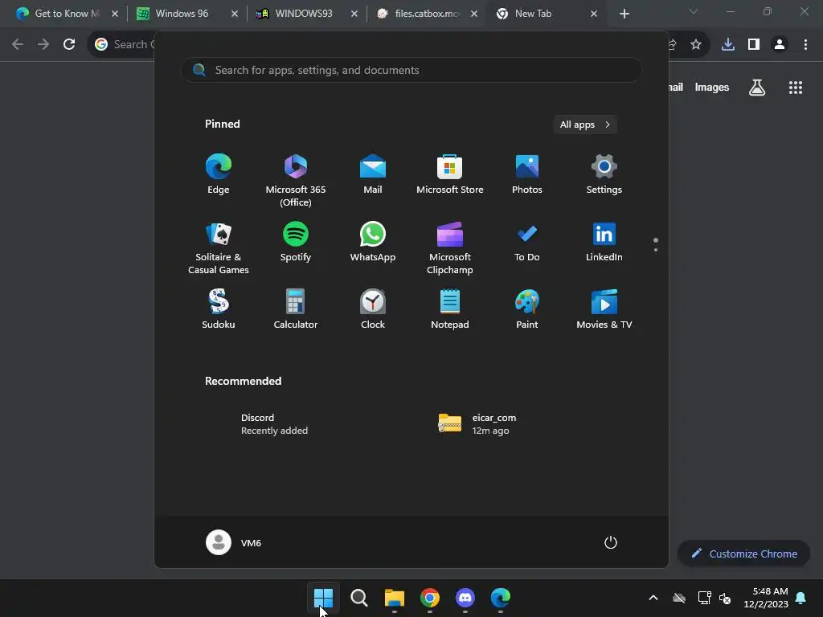This screenshot has width=823, height=617.
Task: Reload the page in Chrome
Action: click(69, 44)
